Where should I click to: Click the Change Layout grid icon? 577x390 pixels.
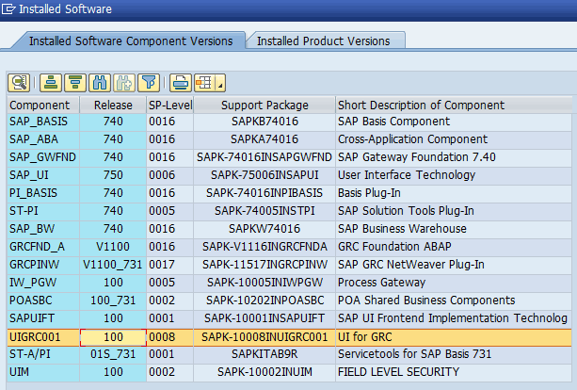click(202, 82)
